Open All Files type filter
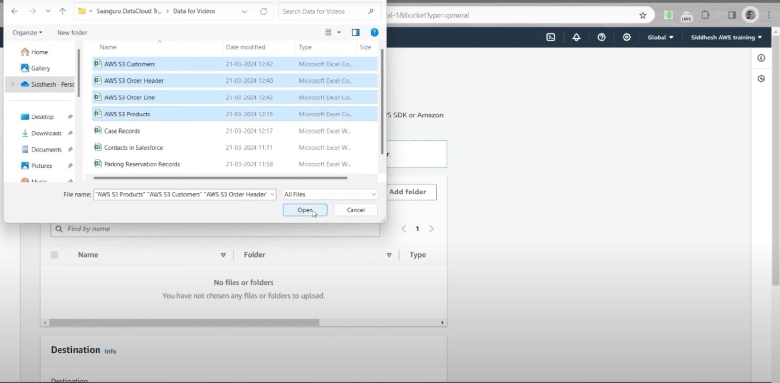Screen dimensions: 780x383 click(x=330, y=194)
